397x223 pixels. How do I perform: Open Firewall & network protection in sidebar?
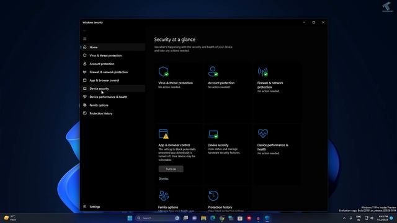click(x=113, y=72)
